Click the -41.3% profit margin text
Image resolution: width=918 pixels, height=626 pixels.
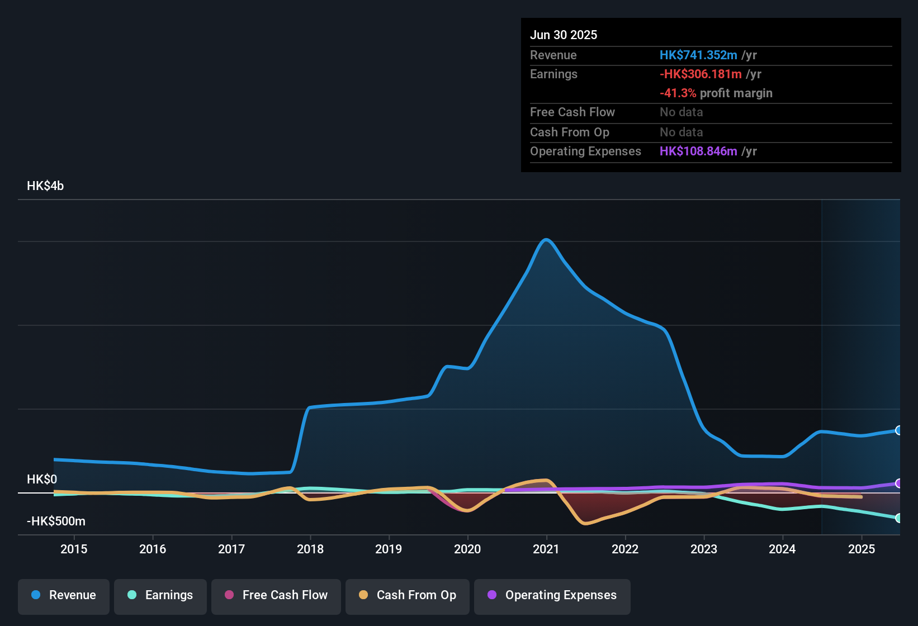(716, 93)
